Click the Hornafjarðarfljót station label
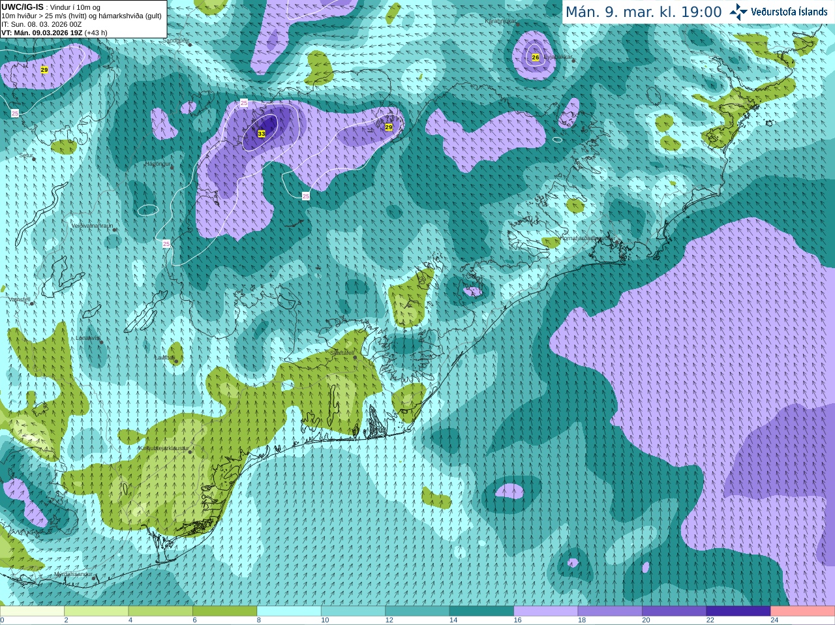The width and height of the screenshot is (835, 625). [x=588, y=238]
